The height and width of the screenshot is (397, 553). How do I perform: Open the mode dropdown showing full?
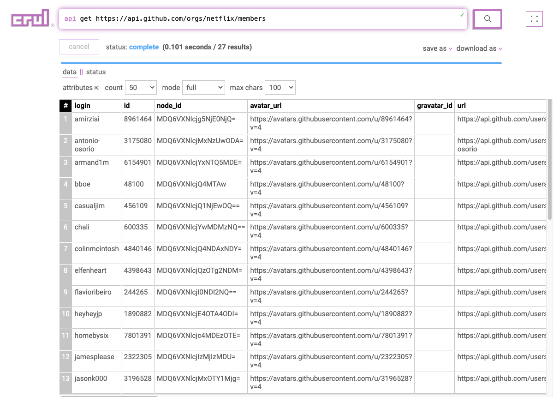click(x=204, y=88)
